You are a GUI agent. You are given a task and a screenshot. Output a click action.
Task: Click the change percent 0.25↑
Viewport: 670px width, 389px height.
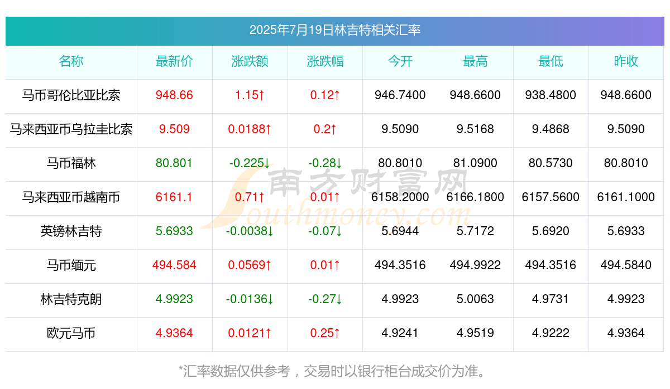click(x=325, y=333)
